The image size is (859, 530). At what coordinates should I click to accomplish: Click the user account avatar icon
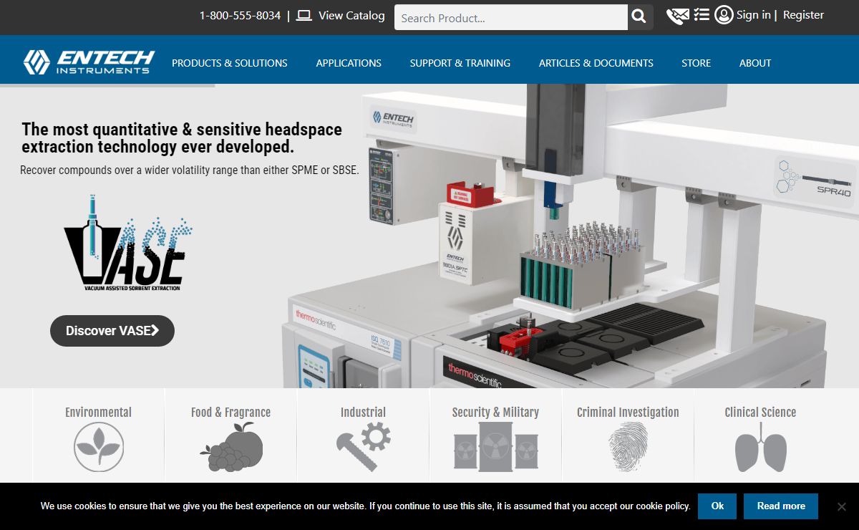pos(724,15)
